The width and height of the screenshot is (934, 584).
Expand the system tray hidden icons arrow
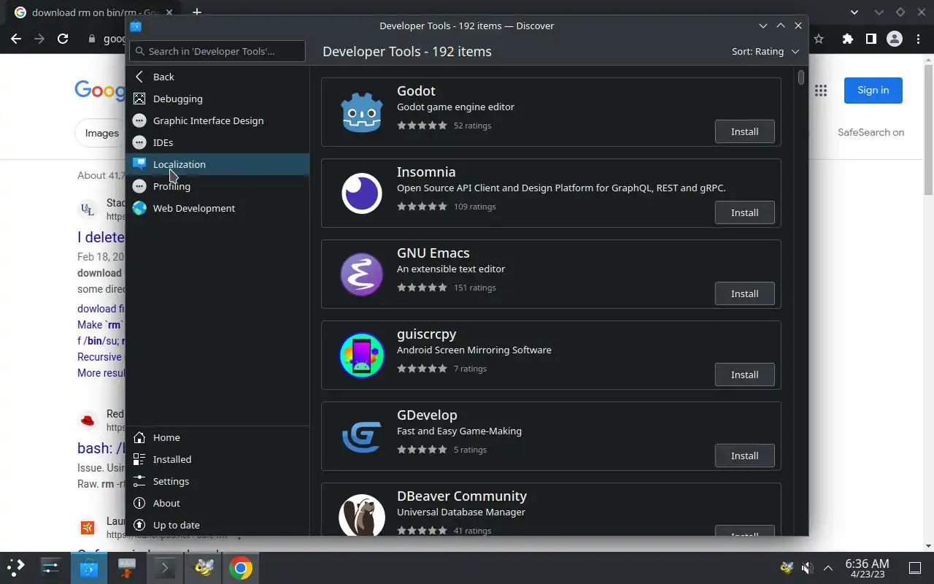pyautogui.click(x=828, y=568)
